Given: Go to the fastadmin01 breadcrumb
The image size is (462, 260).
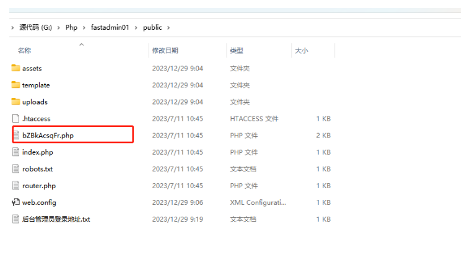Looking at the screenshot, I should 110,27.
